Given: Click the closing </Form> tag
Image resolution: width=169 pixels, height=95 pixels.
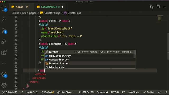Looking at the screenshot, I should 40,74.
